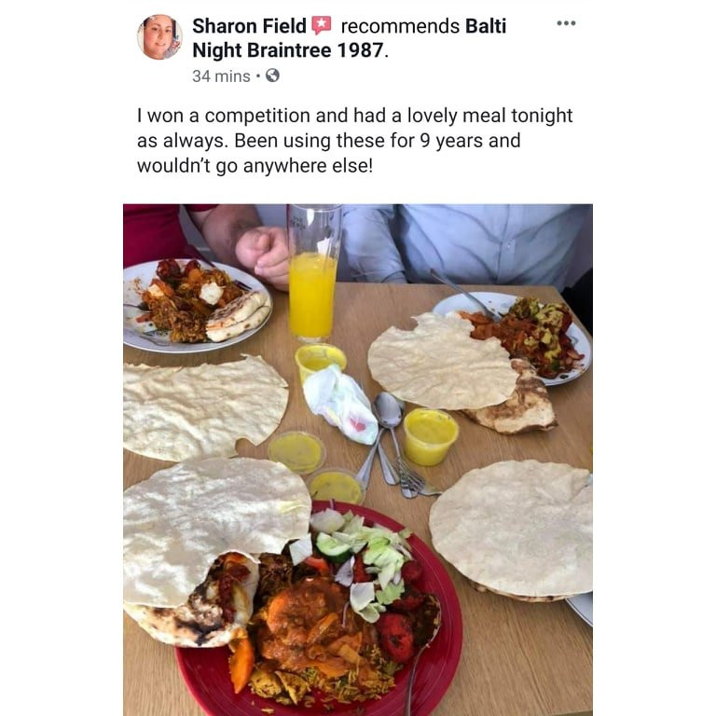Screen dimensions: 716x716
Task: Open the meal photo at the orange juice glass
Action: (x=313, y=274)
